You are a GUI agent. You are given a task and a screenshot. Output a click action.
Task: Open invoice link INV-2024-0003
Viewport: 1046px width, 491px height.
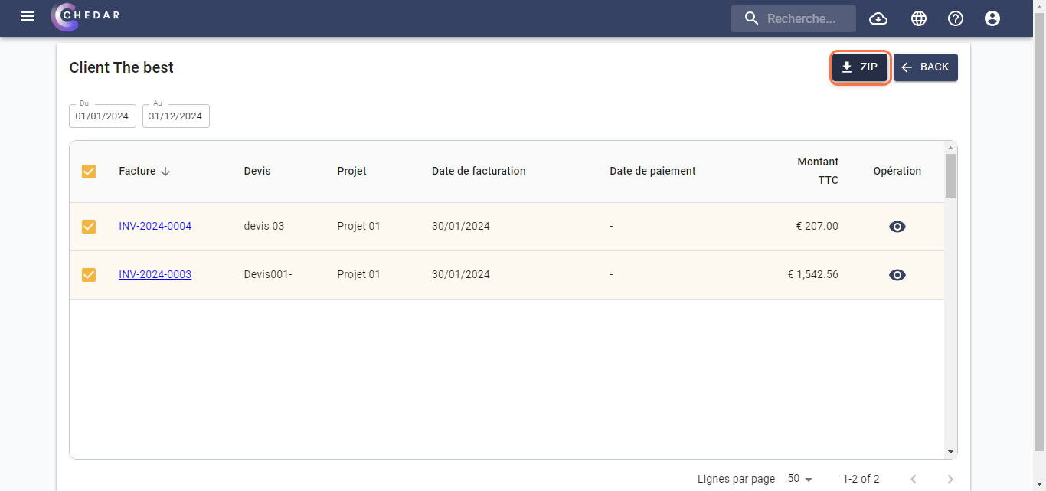pyautogui.click(x=155, y=275)
